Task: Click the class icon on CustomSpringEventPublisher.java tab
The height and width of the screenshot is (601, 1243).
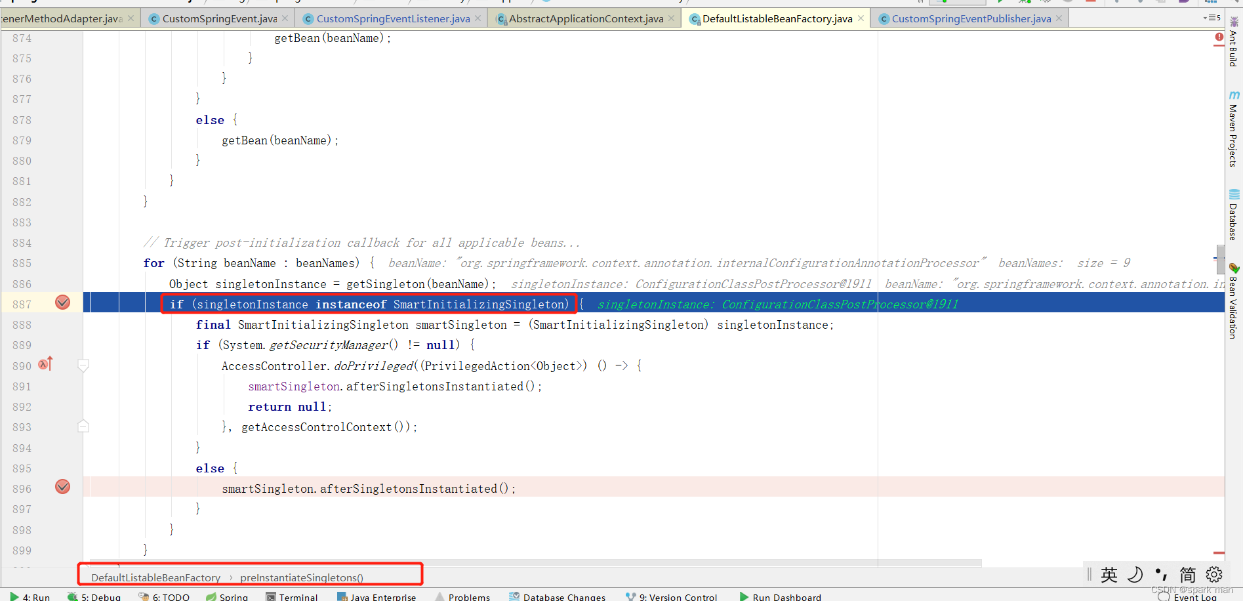Action: click(x=884, y=19)
